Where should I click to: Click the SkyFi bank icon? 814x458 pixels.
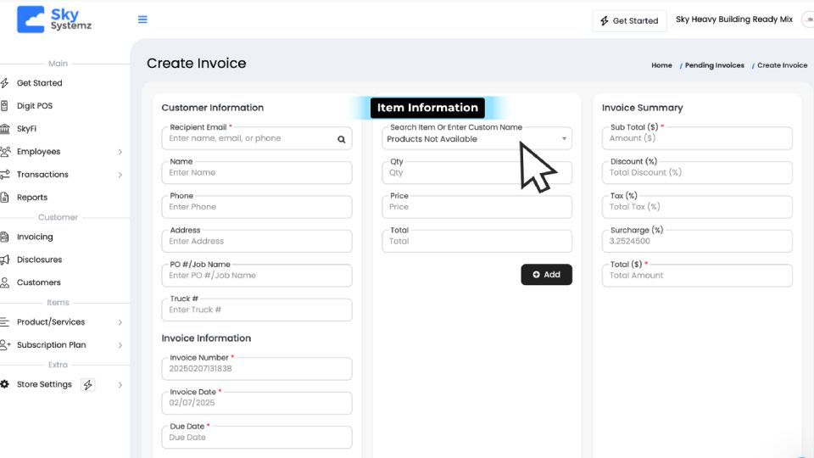click(x=5, y=129)
